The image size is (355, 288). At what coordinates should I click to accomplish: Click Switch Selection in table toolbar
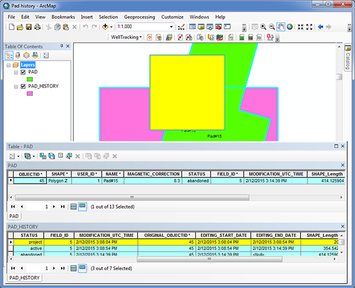coord(51,156)
